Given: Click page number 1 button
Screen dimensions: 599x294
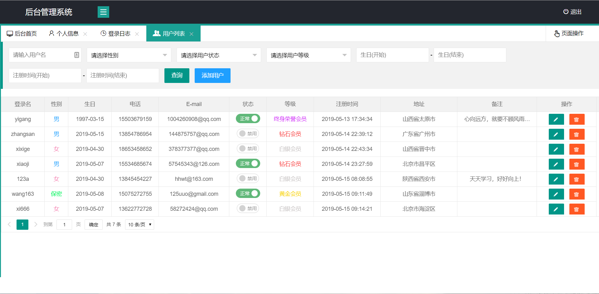Looking at the screenshot, I should [x=22, y=224].
